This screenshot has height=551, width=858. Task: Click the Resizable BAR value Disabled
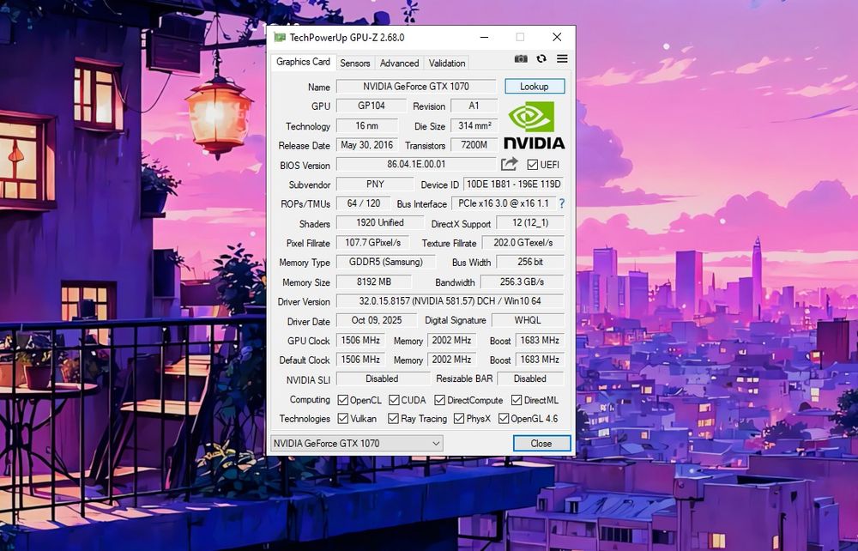point(530,378)
